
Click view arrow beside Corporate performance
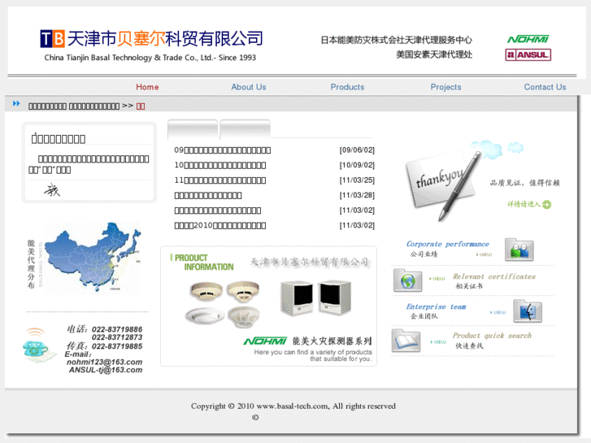[x=484, y=254]
